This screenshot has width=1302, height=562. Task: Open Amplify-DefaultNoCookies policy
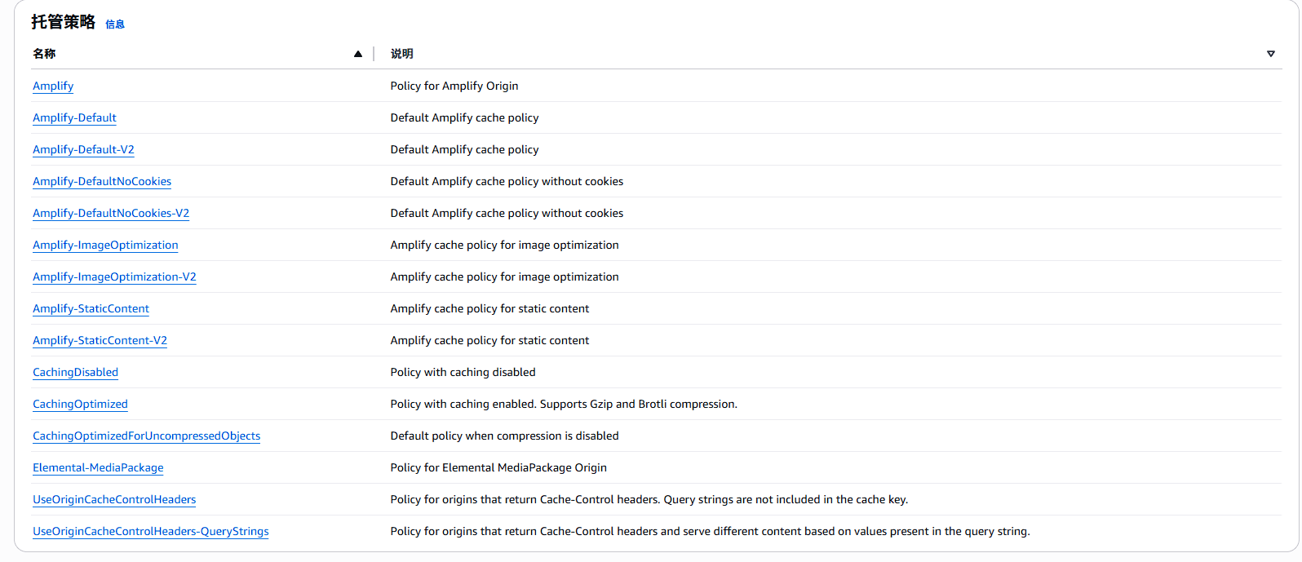coord(102,181)
